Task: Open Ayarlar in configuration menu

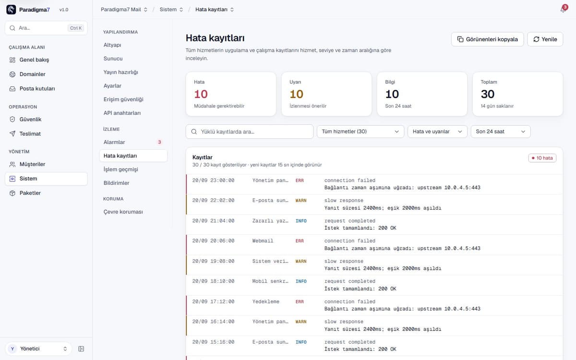Action: tap(133, 86)
